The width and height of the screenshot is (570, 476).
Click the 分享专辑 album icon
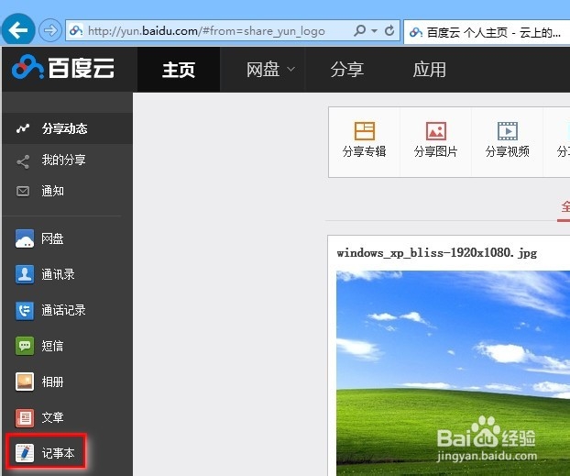click(x=365, y=131)
